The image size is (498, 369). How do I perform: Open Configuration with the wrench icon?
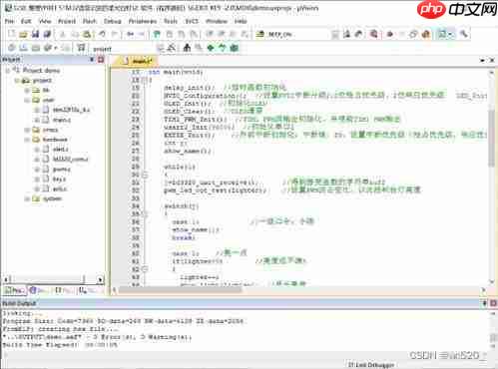pyautogui.click(x=464, y=34)
